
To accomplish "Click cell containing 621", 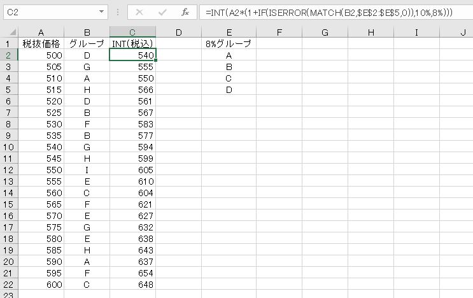I will click(132, 204).
